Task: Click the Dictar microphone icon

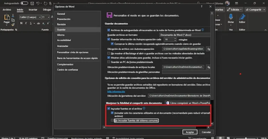Action: click(231, 17)
